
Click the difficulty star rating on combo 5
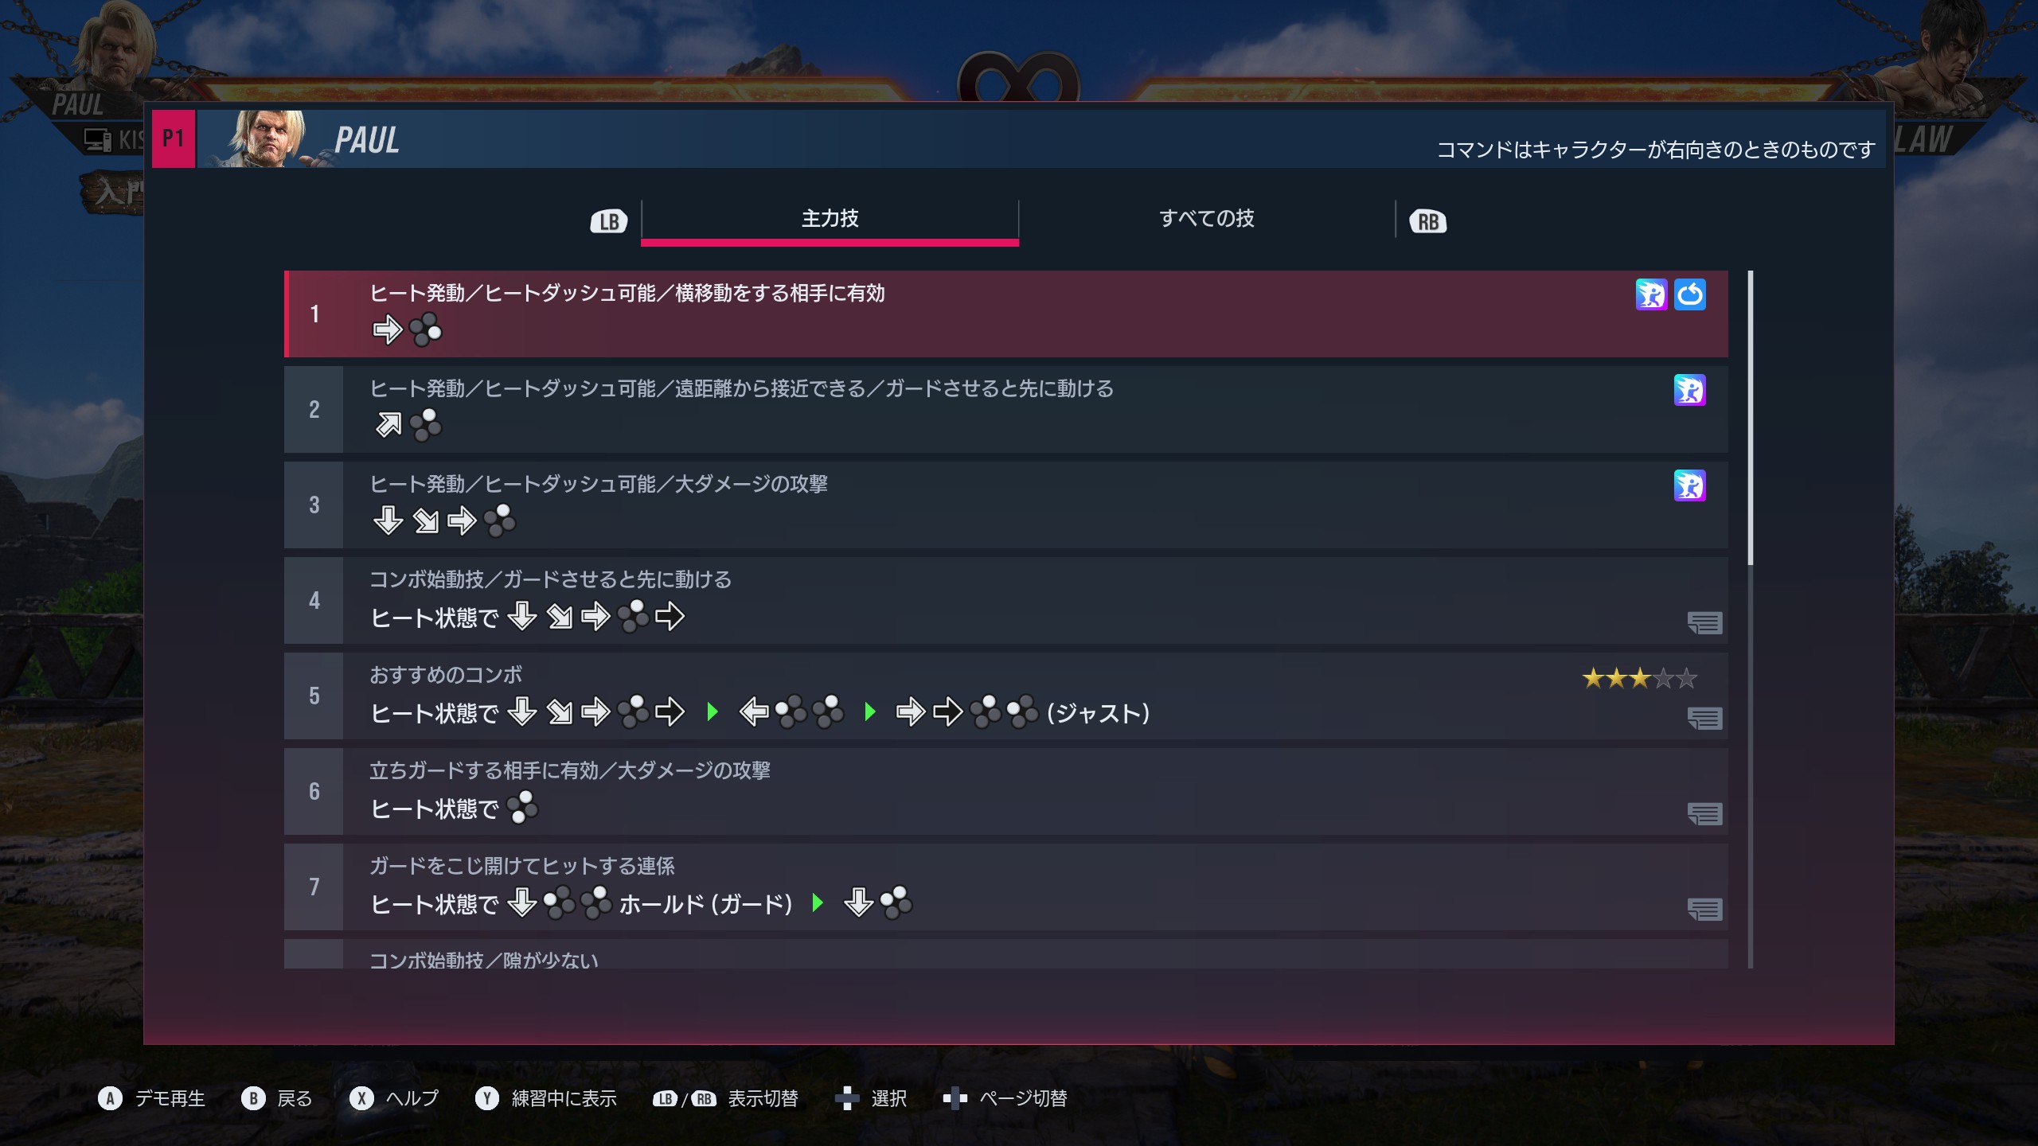tap(1639, 678)
